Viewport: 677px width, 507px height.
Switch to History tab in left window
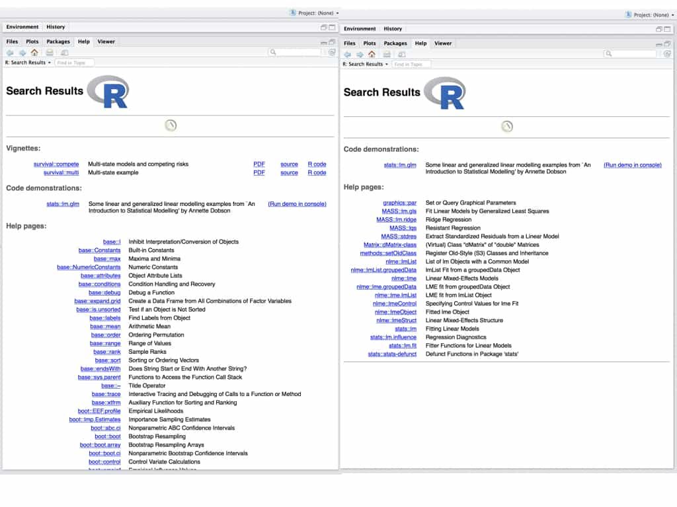(56, 26)
